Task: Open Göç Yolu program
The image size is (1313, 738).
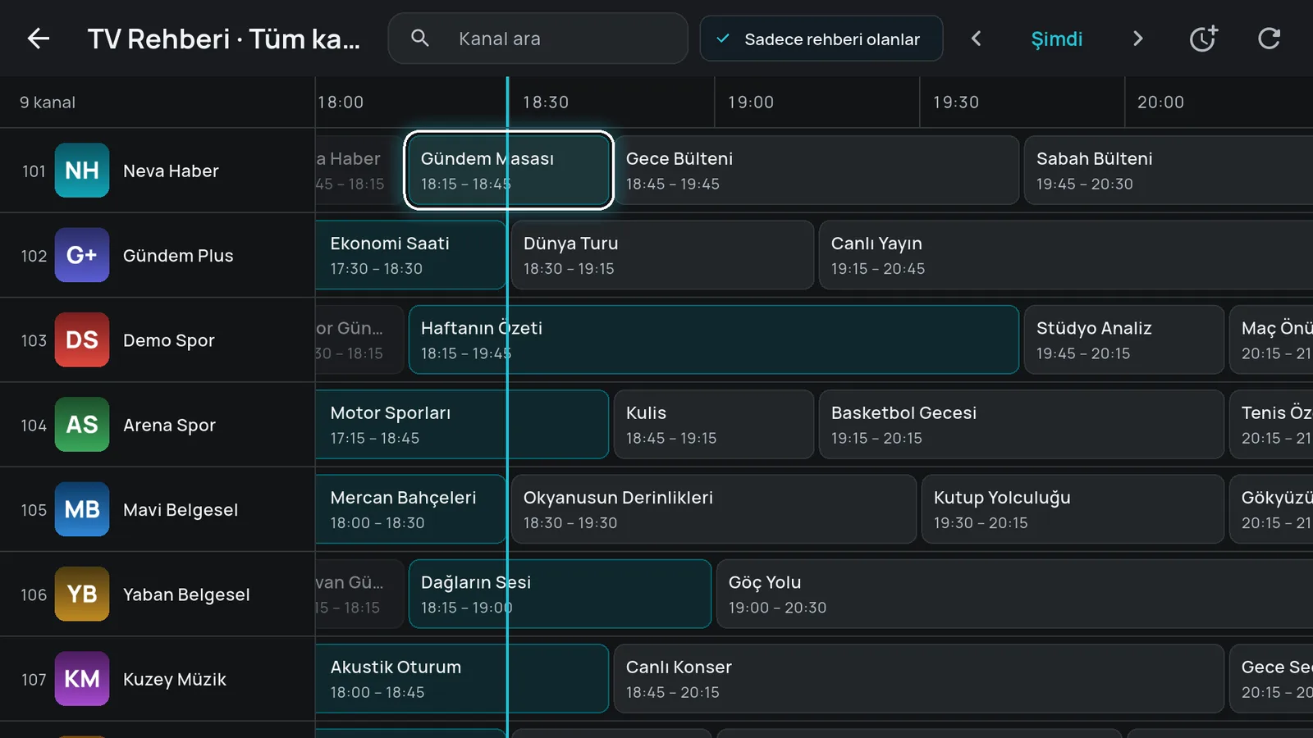Action: 1014,594
